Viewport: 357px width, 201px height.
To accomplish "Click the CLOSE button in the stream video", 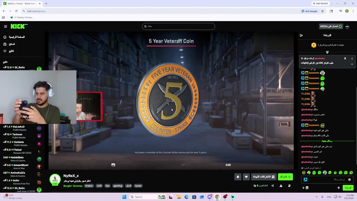I will (228, 165).
